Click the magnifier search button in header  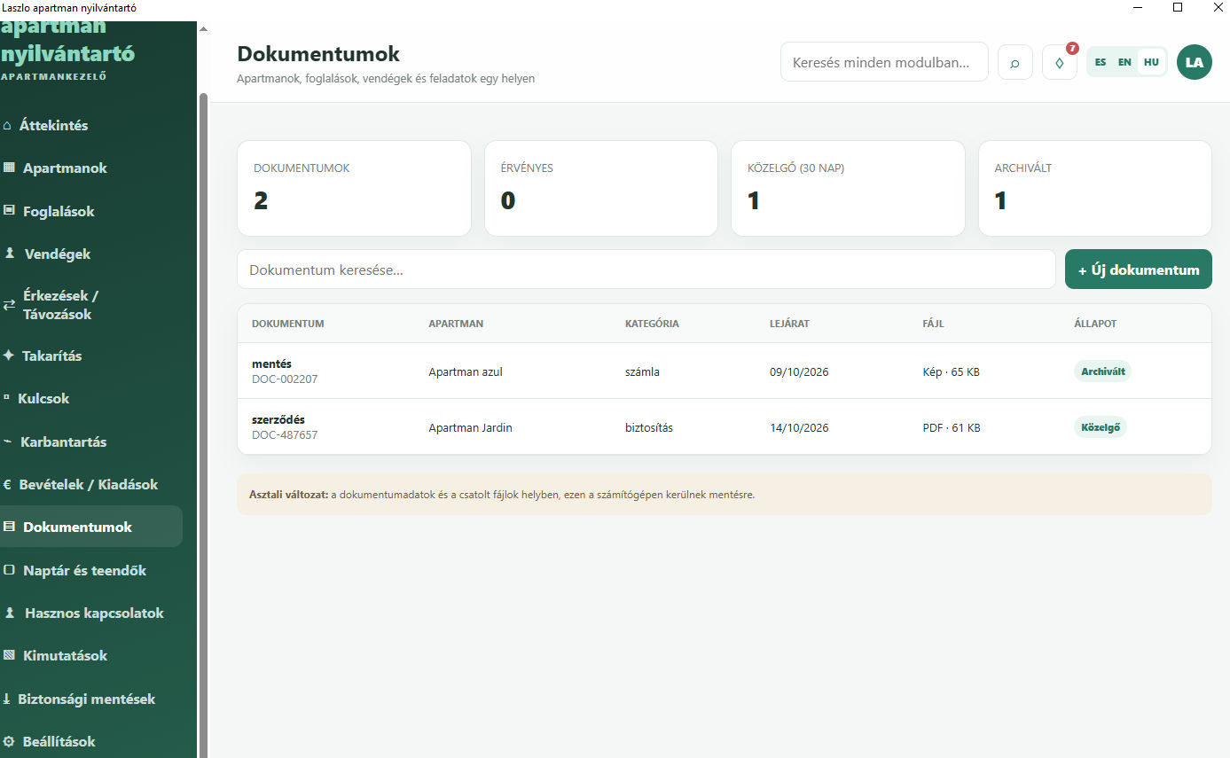pos(1015,63)
